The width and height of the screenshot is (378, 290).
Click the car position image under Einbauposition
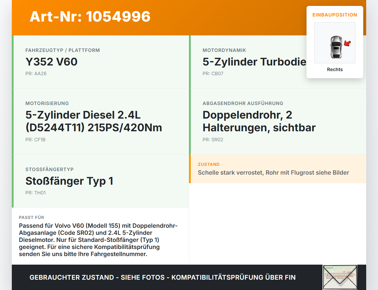pos(335,43)
